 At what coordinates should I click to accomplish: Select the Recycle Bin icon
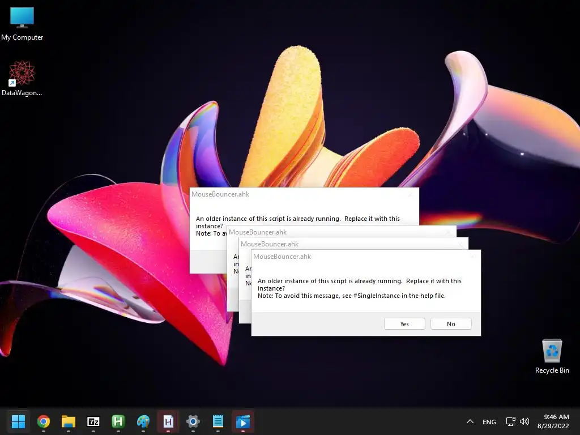[552, 356]
